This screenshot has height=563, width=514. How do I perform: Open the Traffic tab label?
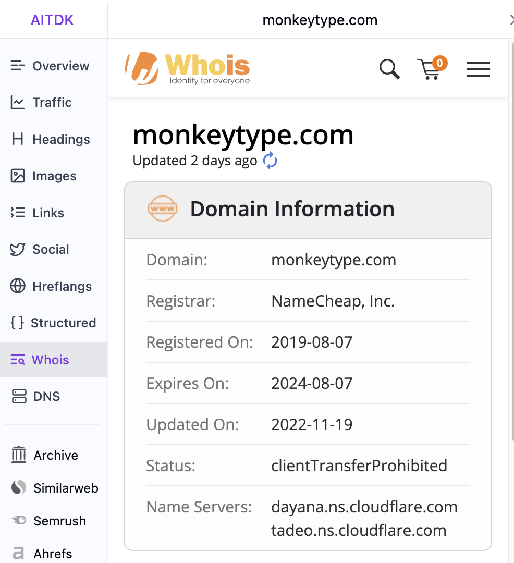(x=52, y=102)
